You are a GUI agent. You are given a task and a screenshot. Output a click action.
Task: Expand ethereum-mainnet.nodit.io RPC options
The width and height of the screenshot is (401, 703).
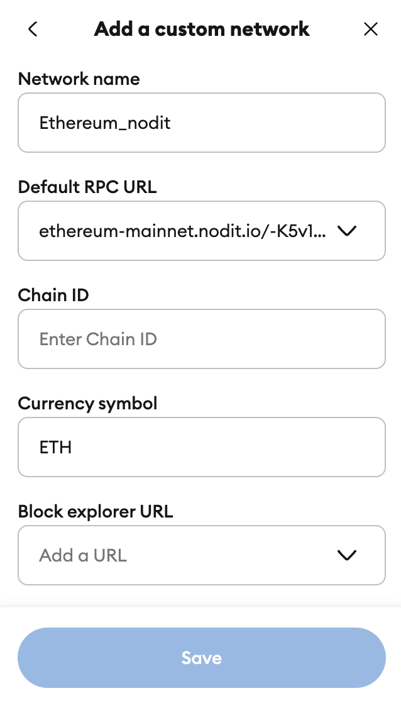coord(346,231)
